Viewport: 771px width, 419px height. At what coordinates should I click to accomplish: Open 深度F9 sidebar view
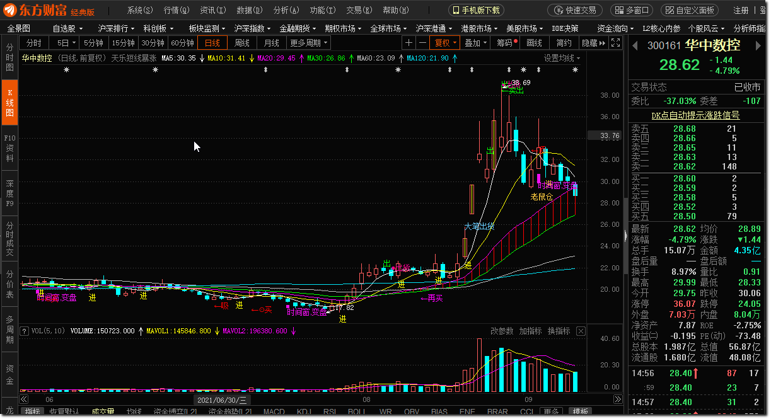pyautogui.click(x=9, y=193)
